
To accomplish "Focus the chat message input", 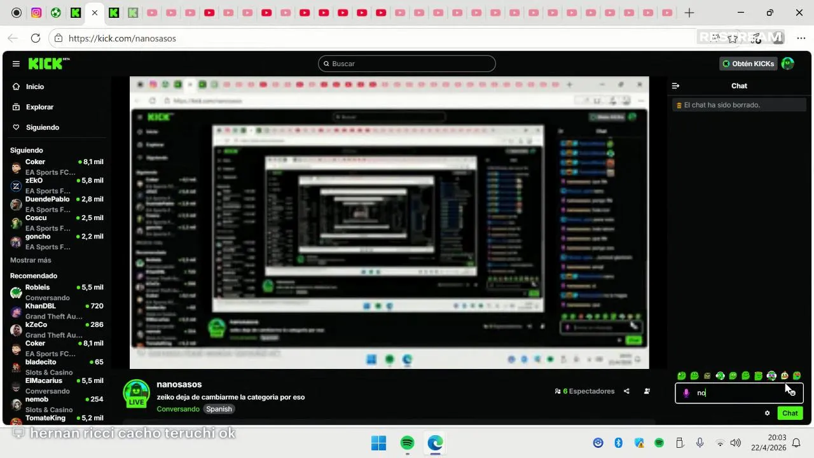I will (739, 393).
